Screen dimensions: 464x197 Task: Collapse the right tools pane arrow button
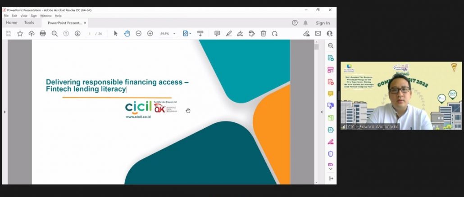pos(331,179)
